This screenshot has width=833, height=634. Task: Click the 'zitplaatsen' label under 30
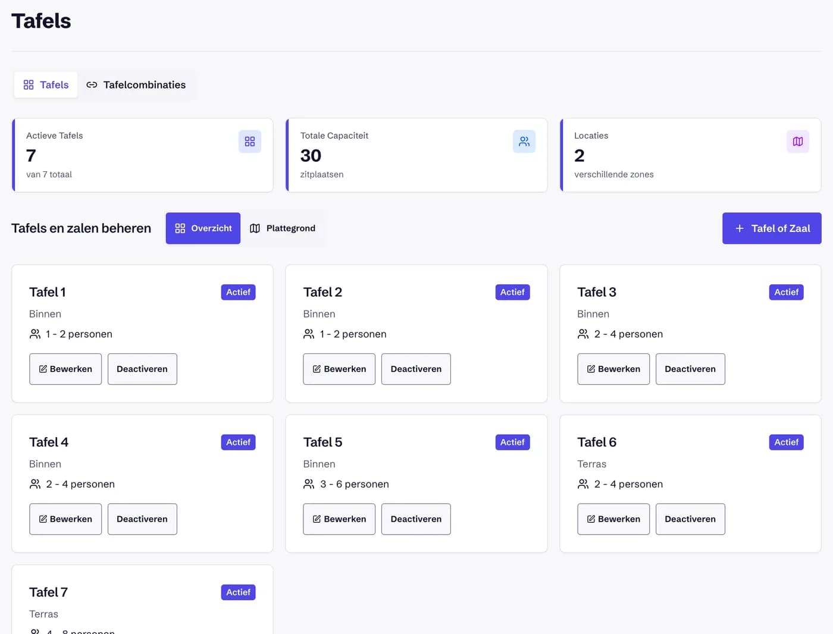(322, 174)
